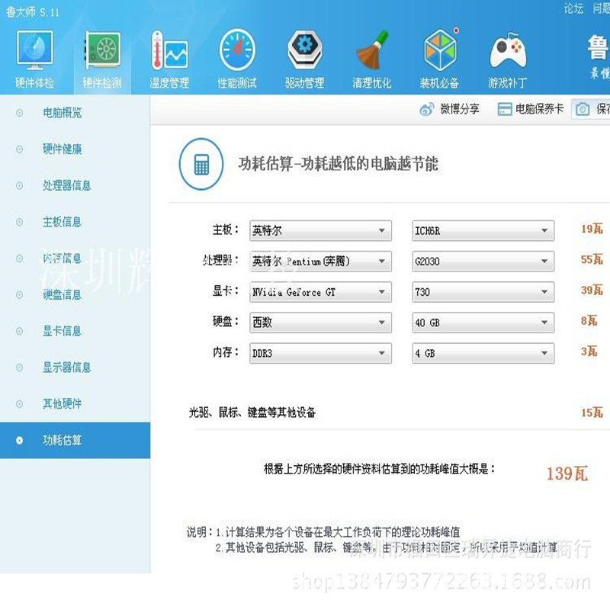Expand the graphics card model dropdown 730
610x610 pixels.
483,292
